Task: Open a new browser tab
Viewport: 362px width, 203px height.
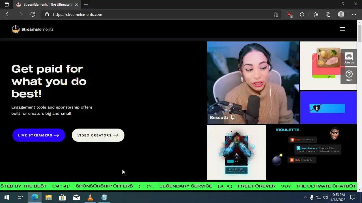Action: click(86, 5)
